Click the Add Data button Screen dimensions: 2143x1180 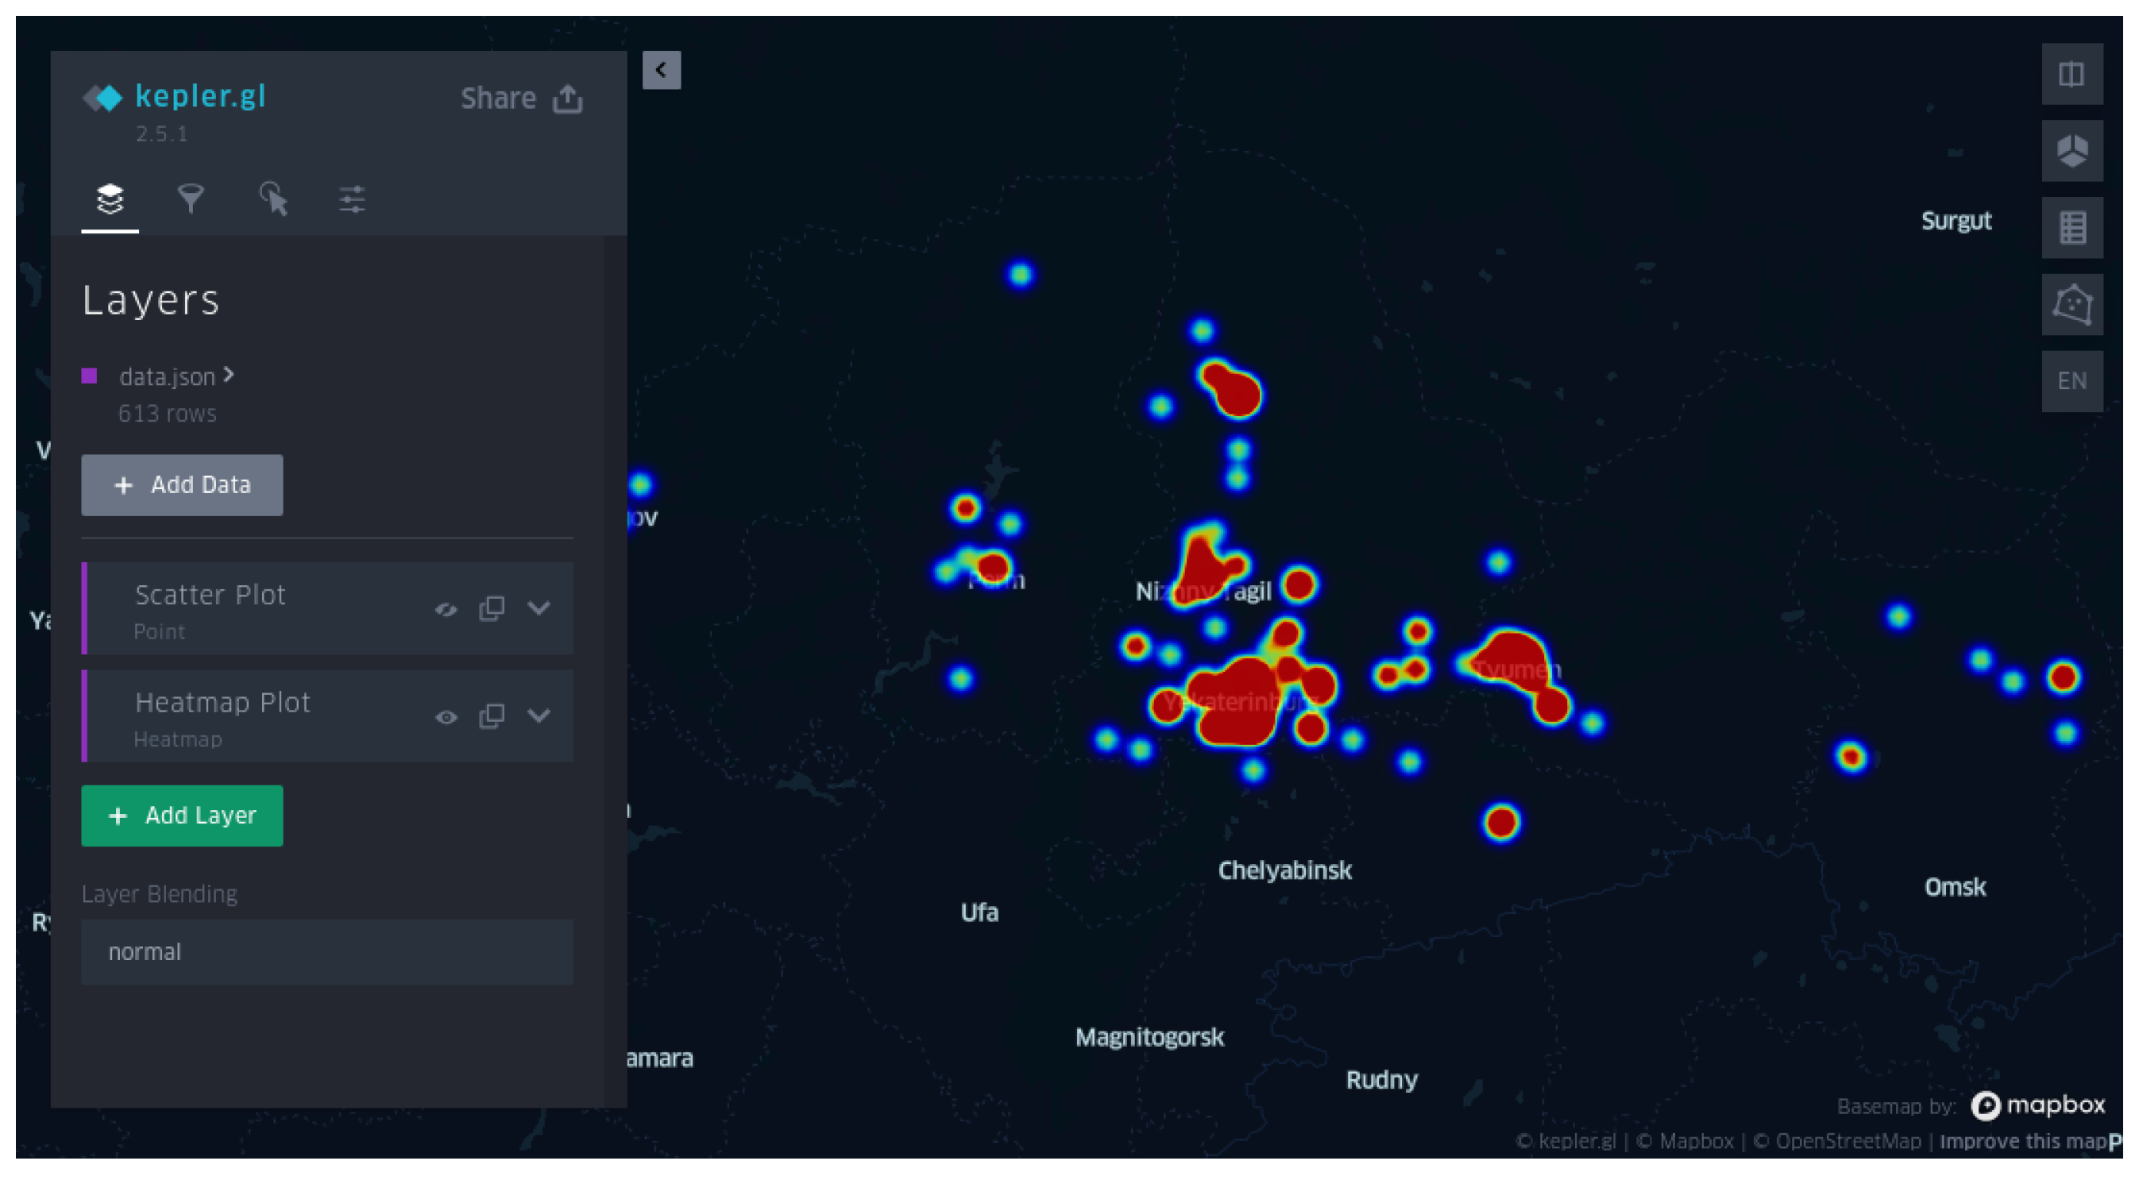click(x=181, y=485)
